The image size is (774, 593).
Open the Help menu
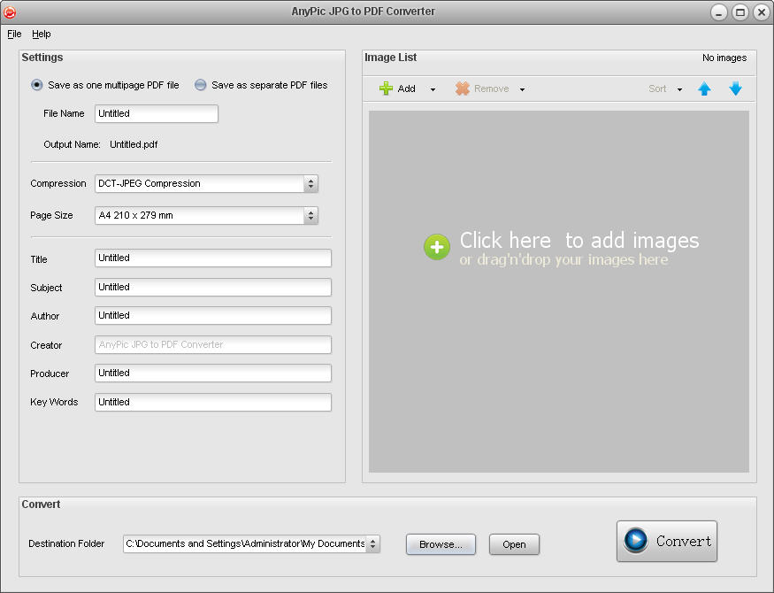tap(42, 34)
